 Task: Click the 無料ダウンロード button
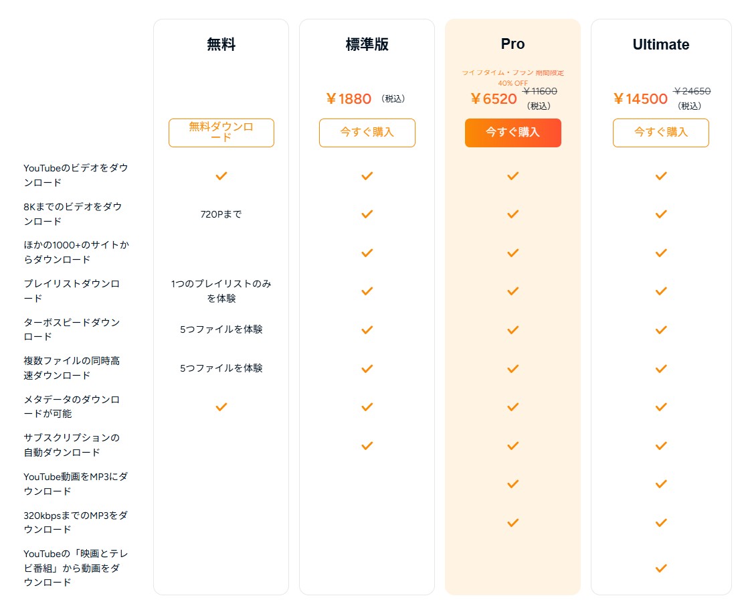221,133
